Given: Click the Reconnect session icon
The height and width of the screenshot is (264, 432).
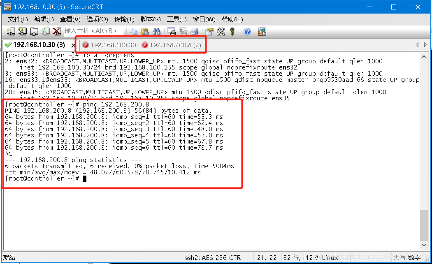Looking at the screenshot, I should (45, 32).
